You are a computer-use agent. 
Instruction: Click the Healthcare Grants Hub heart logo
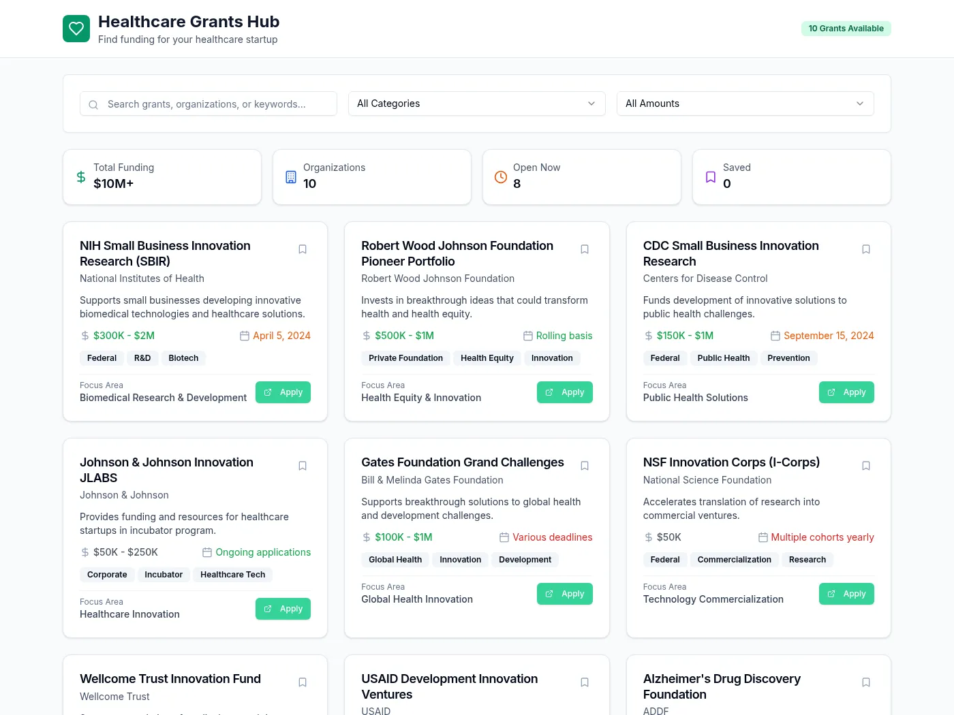76,29
